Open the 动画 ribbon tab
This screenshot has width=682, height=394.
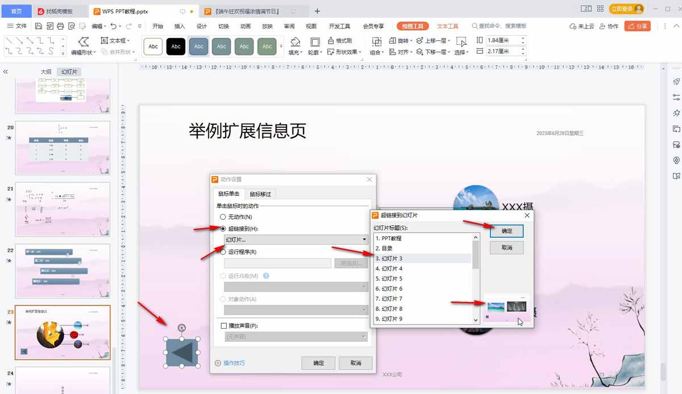(x=246, y=26)
